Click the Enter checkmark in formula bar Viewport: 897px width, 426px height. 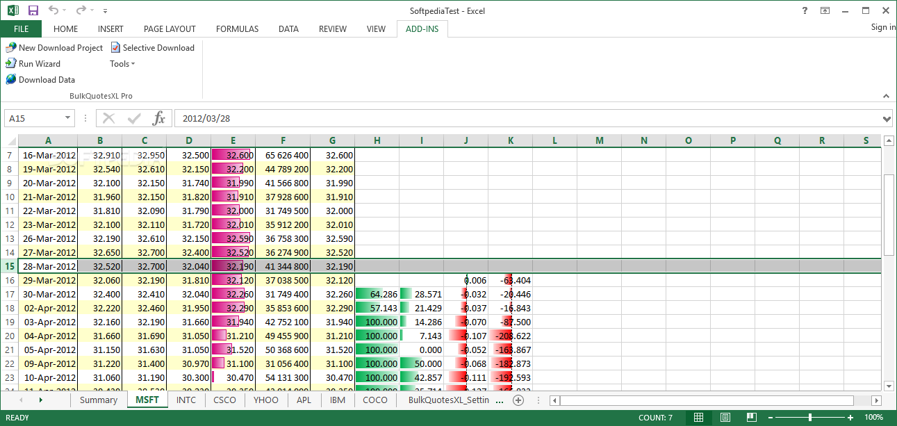(134, 118)
